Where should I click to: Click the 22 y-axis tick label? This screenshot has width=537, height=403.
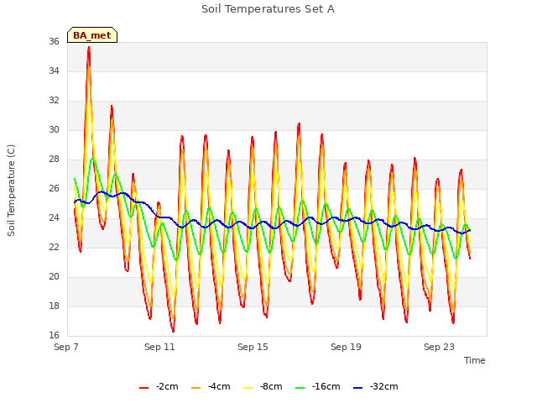pos(54,248)
